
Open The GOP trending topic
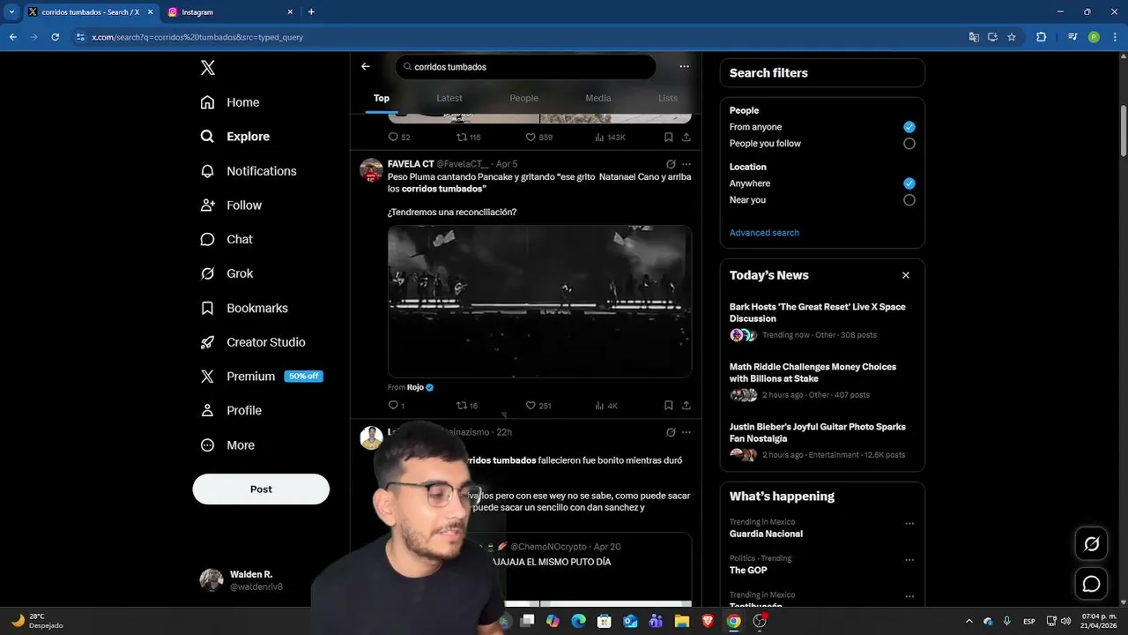(x=748, y=571)
